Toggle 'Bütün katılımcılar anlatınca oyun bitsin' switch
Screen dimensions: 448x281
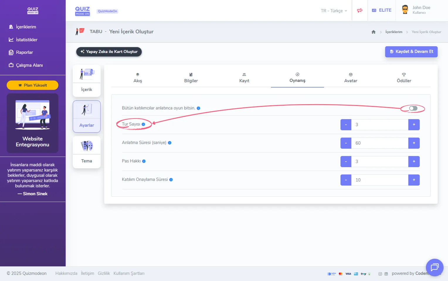pyautogui.click(x=413, y=109)
